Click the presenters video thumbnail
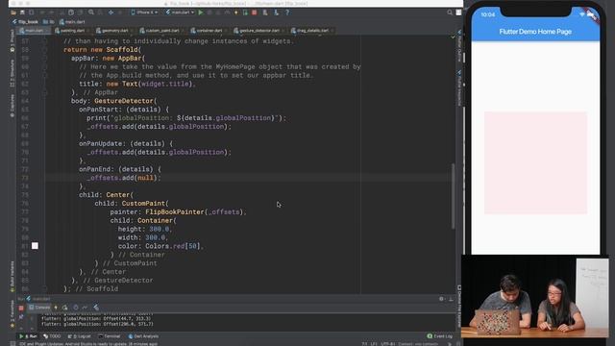615x346 pixels. pos(535,297)
